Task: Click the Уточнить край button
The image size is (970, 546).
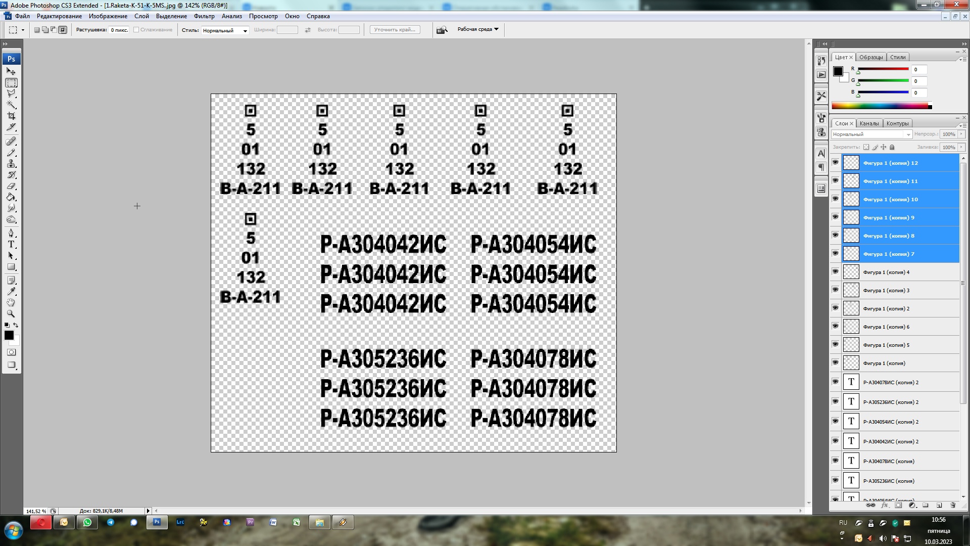Action: click(x=395, y=30)
